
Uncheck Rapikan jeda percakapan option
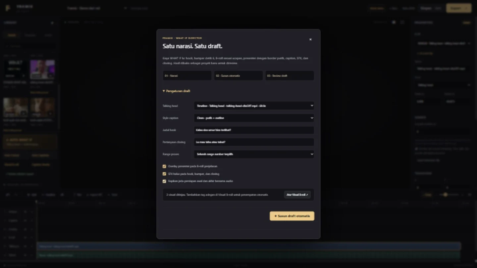pyautogui.click(x=164, y=181)
